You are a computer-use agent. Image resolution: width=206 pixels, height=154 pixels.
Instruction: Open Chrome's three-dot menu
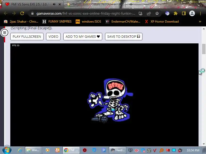coord(200,13)
